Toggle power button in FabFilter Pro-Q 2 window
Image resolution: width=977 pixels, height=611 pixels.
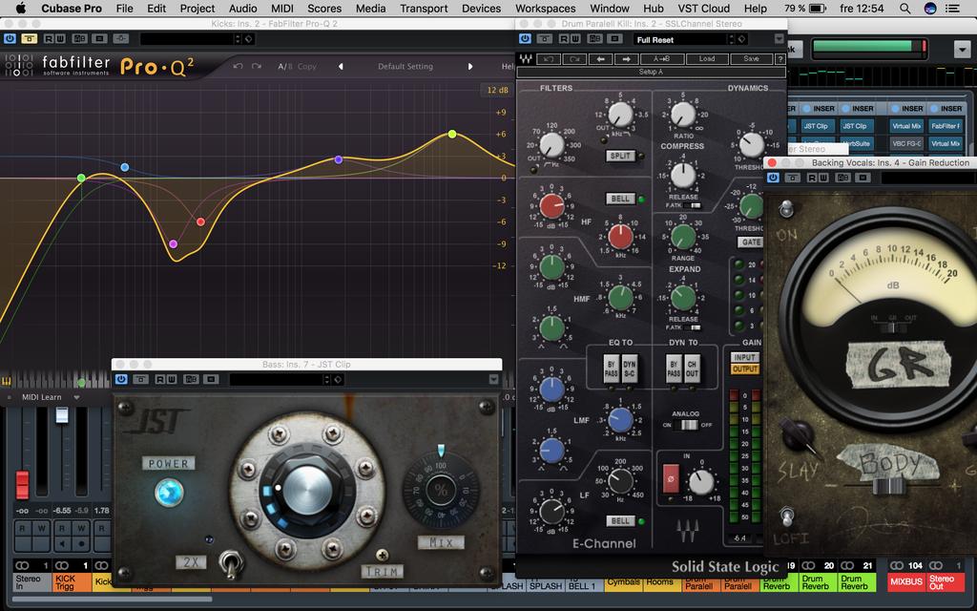click(10, 38)
